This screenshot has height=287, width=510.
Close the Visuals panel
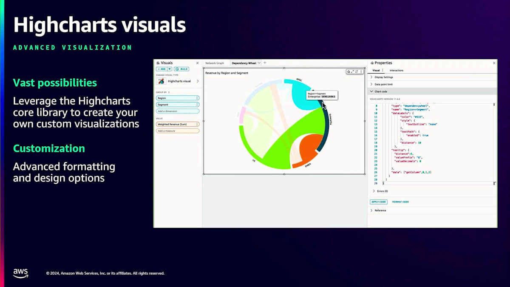[197, 63]
